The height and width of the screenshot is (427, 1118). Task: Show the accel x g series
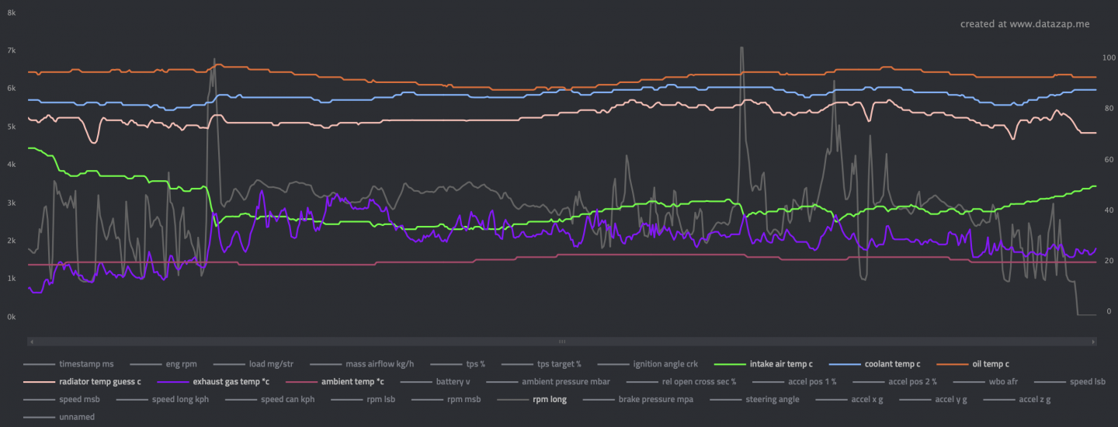pos(849,399)
